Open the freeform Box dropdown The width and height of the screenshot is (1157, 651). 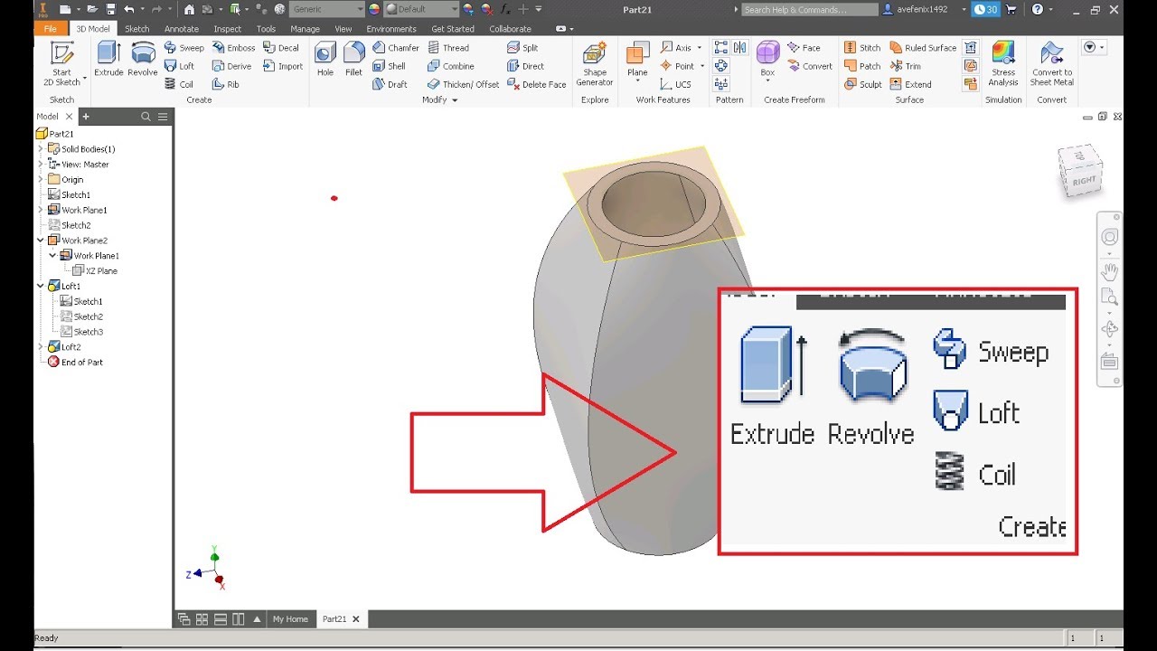[767, 81]
